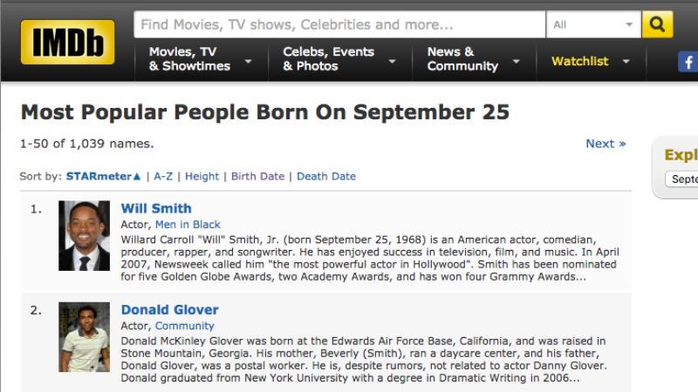The image size is (698, 392).
Task: Open the Facebook icon link
Action: coord(688,62)
